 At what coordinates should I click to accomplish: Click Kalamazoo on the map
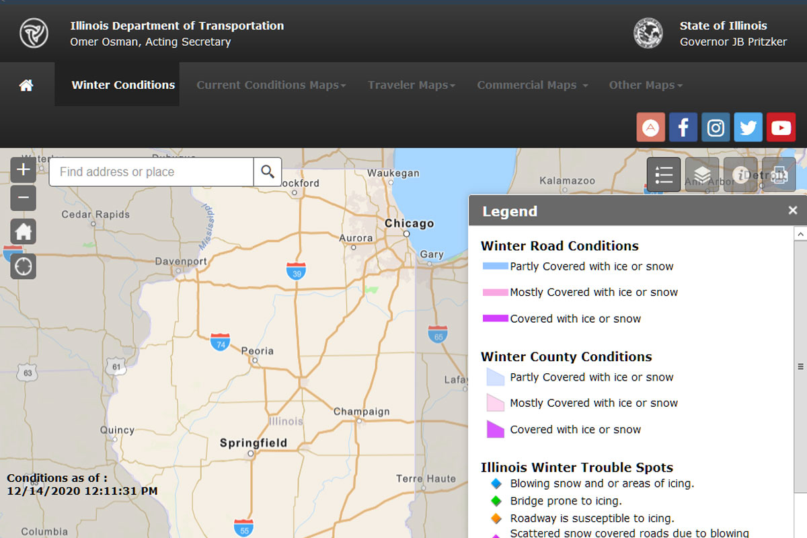point(567,181)
